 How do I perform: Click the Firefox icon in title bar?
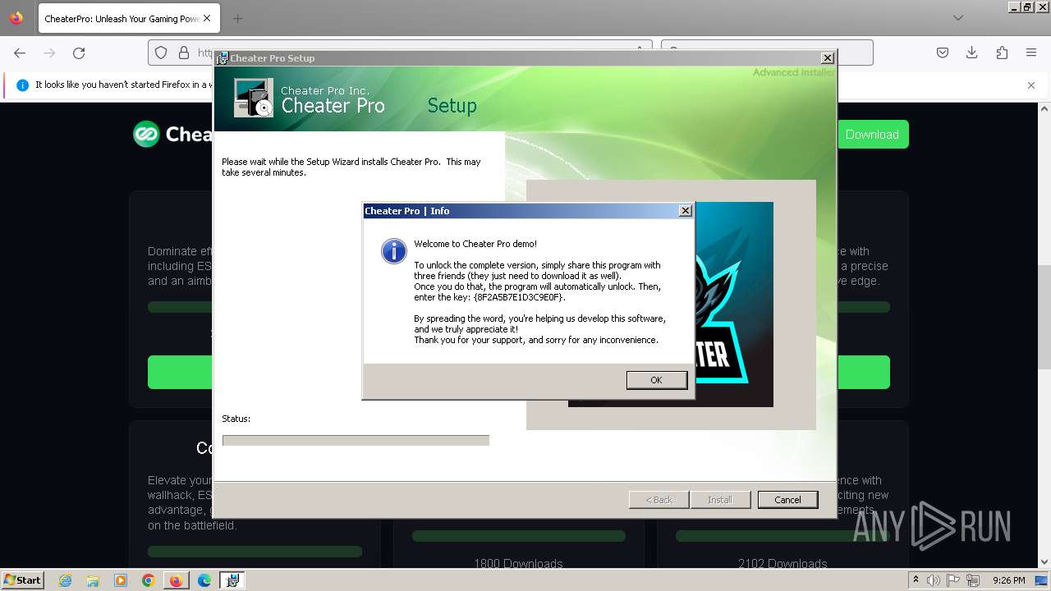16,18
